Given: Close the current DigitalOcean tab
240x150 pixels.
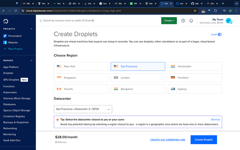Looking at the screenshot, I should 171,3.
